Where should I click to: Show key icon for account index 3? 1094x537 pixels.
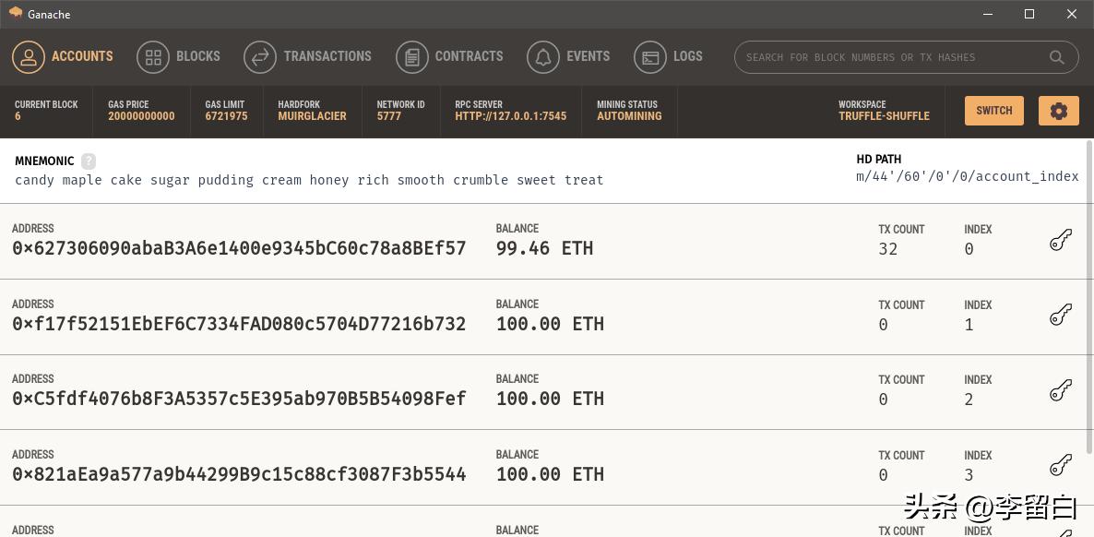click(1060, 465)
